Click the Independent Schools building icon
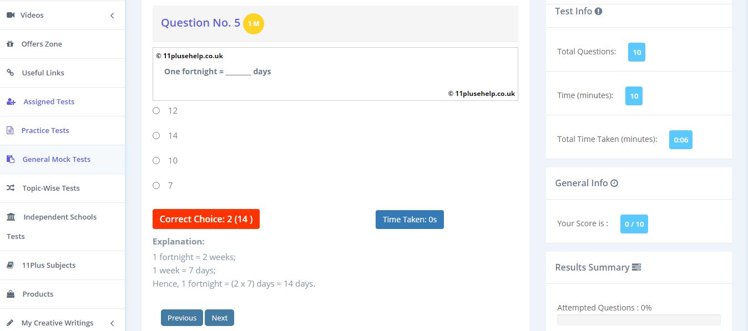 [11, 217]
